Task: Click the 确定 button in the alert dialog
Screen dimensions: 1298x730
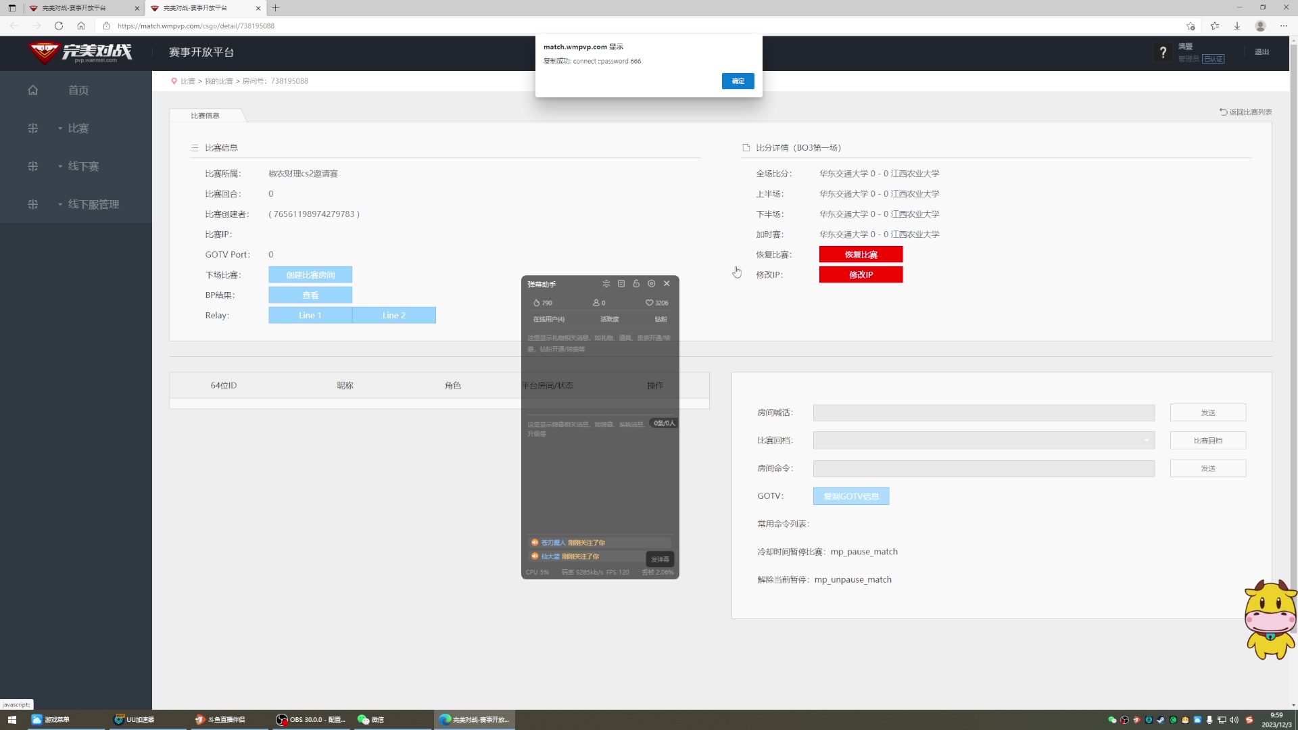Action: click(738, 81)
